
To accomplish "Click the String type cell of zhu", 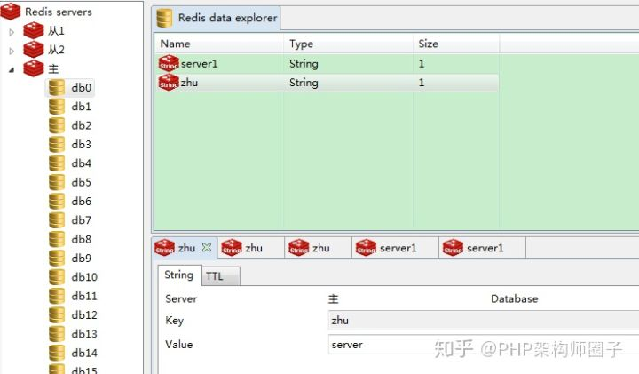I will (x=304, y=83).
